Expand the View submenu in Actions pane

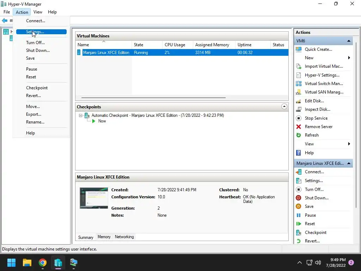point(349,144)
